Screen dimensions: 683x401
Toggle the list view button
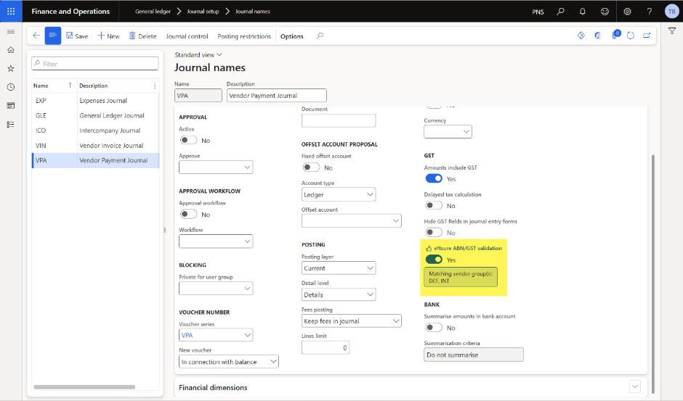pyautogui.click(x=53, y=36)
